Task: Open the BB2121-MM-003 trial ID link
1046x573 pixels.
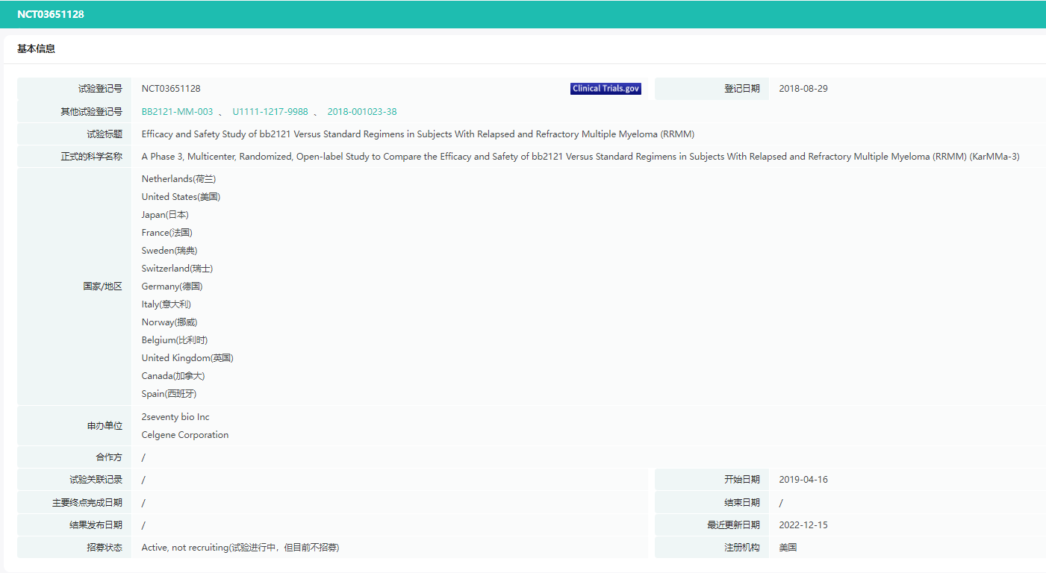Action: click(x=177, y=112)
